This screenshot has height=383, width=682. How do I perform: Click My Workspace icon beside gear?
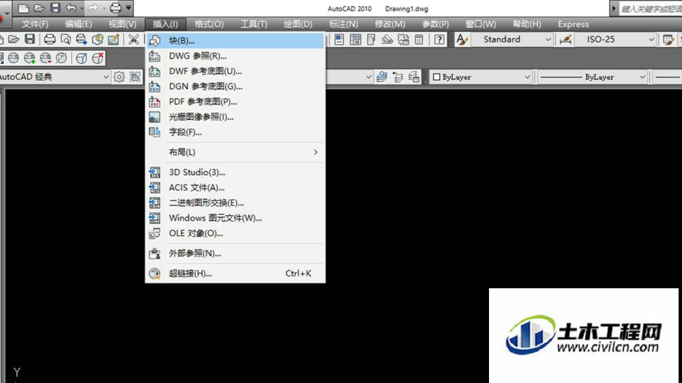point(135,77)
